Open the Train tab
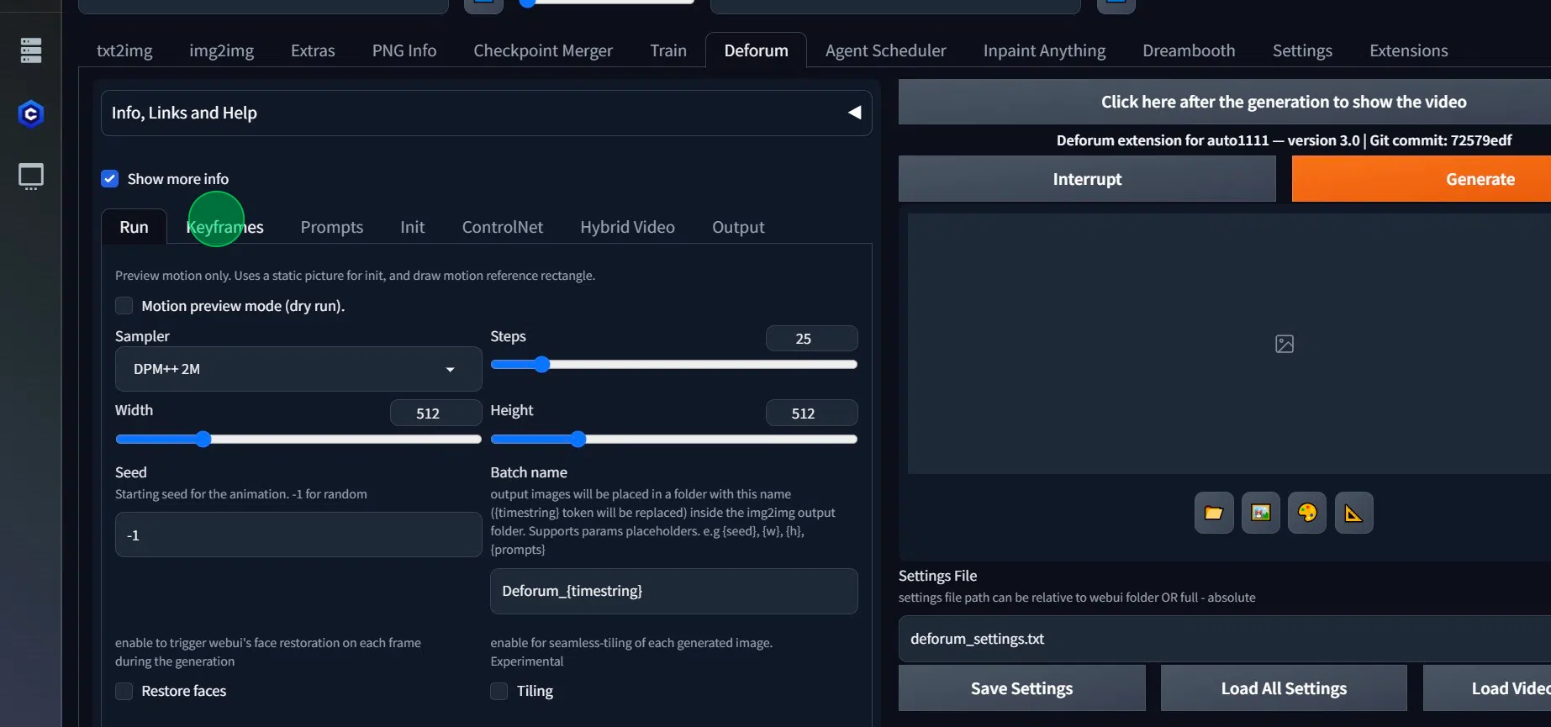1551x727 pixels. coord(668,50)
